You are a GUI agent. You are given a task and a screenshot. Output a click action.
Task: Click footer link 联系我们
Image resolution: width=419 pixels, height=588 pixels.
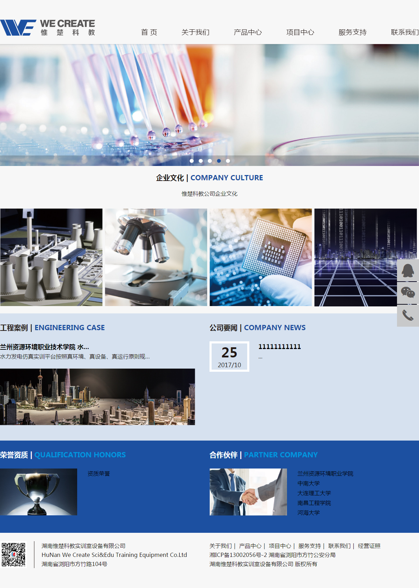click(x=339, y=546)
